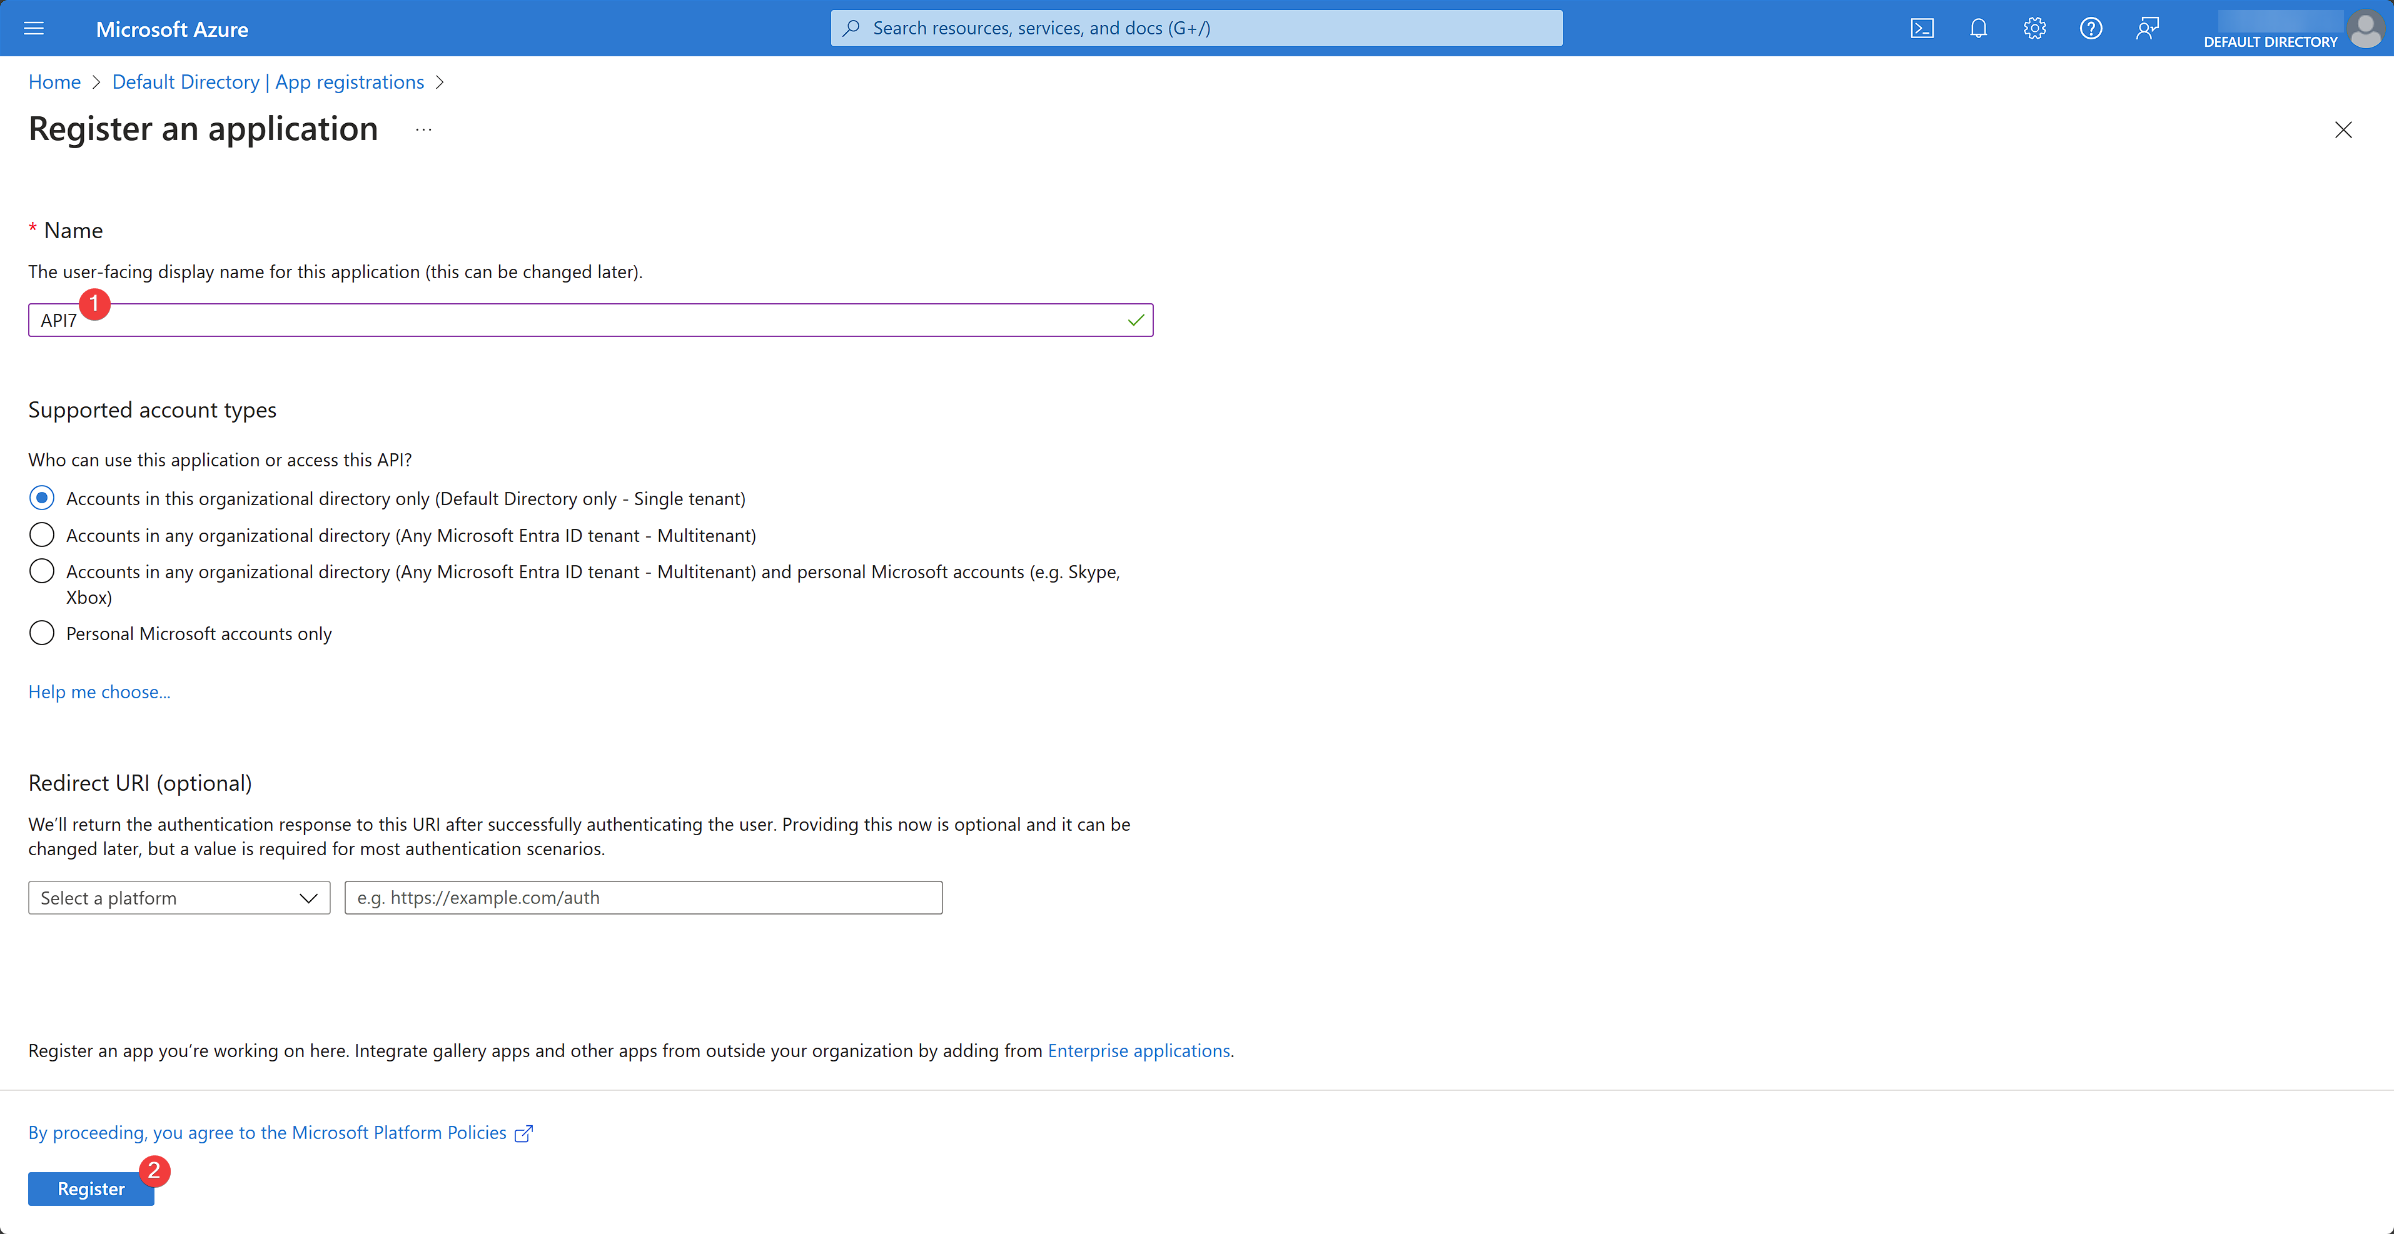The width and height of the screenshot is (2394, 1234).
Task: Open portal settings gear
Action: pyautogui.click(x=2034, y=28)
